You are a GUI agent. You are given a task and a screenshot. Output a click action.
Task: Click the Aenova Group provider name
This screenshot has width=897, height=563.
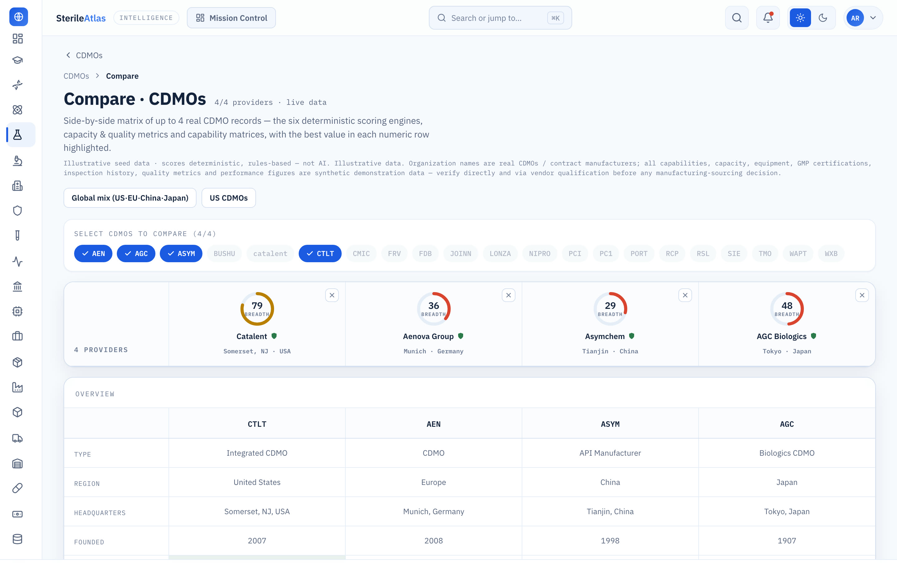point(428,336)
